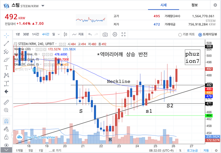Viewport: 221px width, 153px height.
Task: Remove the Volume (20) indicator
Action: (45, 49)
